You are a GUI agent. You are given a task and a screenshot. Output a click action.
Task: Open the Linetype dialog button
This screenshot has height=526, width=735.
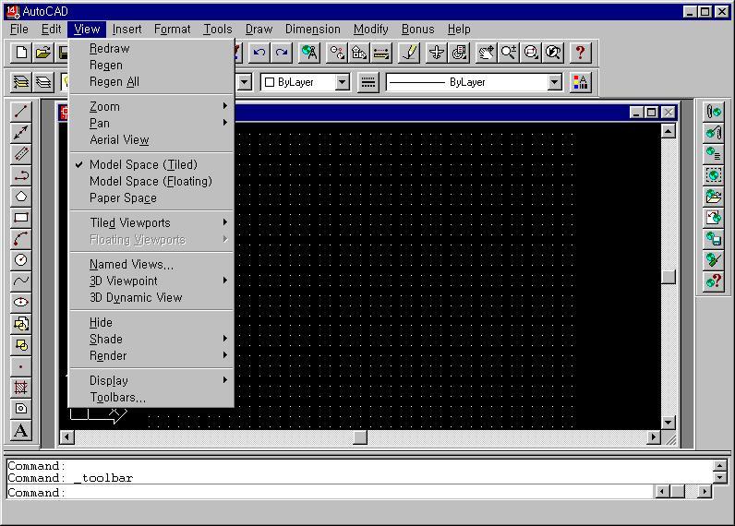point(368,82)
